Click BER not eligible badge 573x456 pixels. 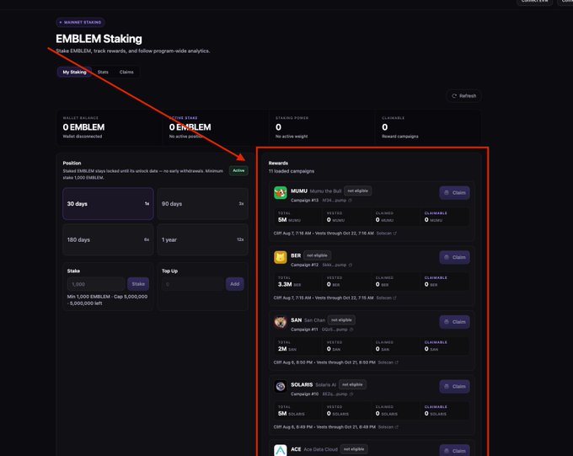pyautogui.click(x=317, y=255)
